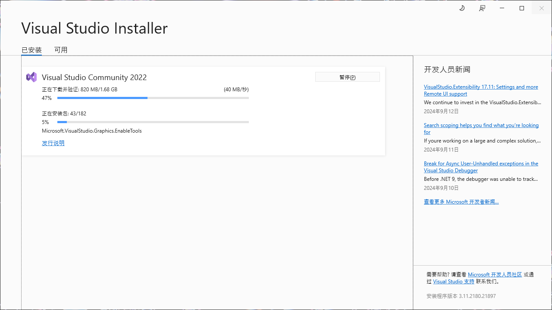Click the package installation progress bar at 5%
Image resolution: width=552 pixels, height=310 pixels.
(x=153, y=122)
